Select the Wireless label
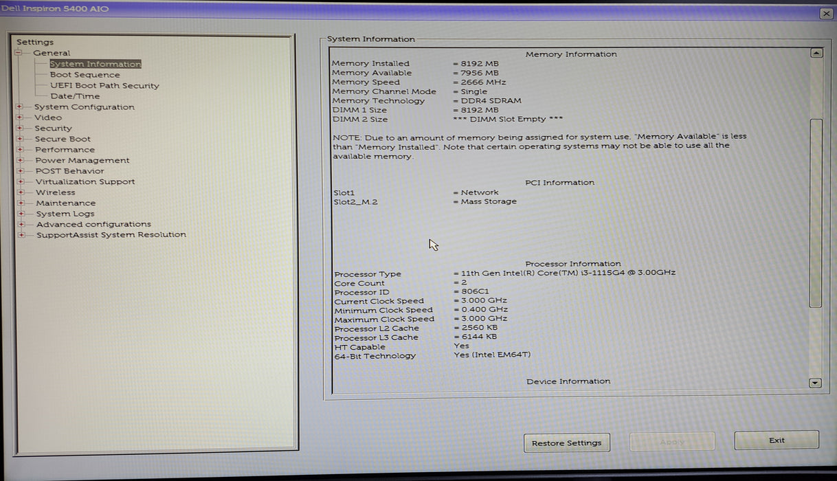 pyautogui.click(x=56, y=192)
